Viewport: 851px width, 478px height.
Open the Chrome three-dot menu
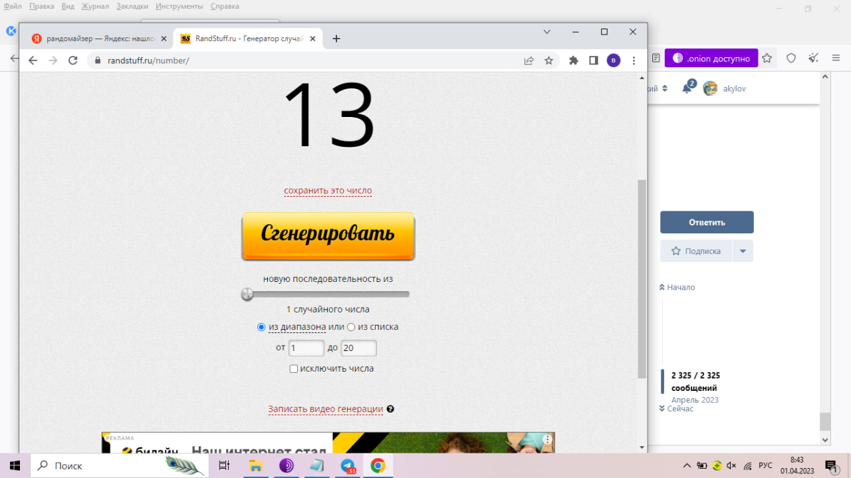(x=634, y=60)
